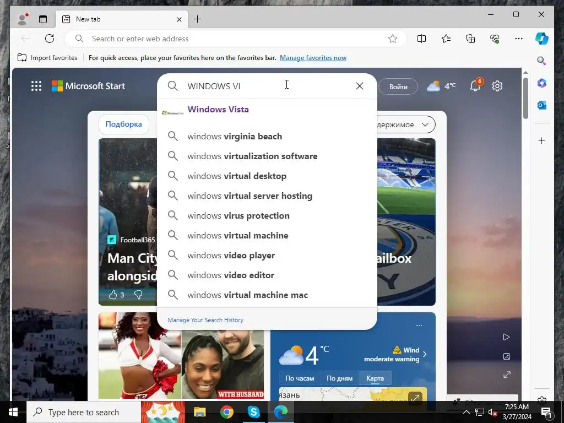Viewport: 564px width, 423px height.
Task: Choose windows video player suggestion
Action: click(x=267, y=255)
